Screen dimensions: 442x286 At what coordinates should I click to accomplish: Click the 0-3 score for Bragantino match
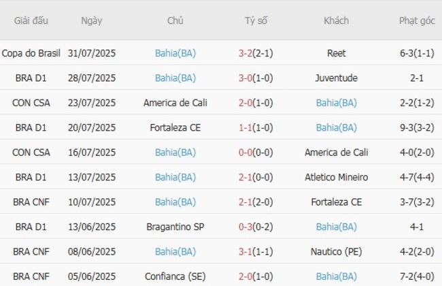pos(246,227)
